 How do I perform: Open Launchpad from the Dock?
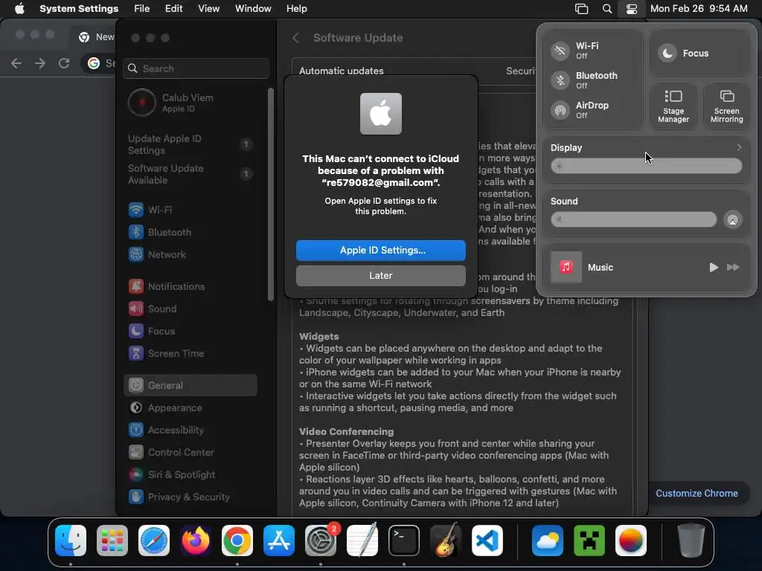(x=112, y=541)
